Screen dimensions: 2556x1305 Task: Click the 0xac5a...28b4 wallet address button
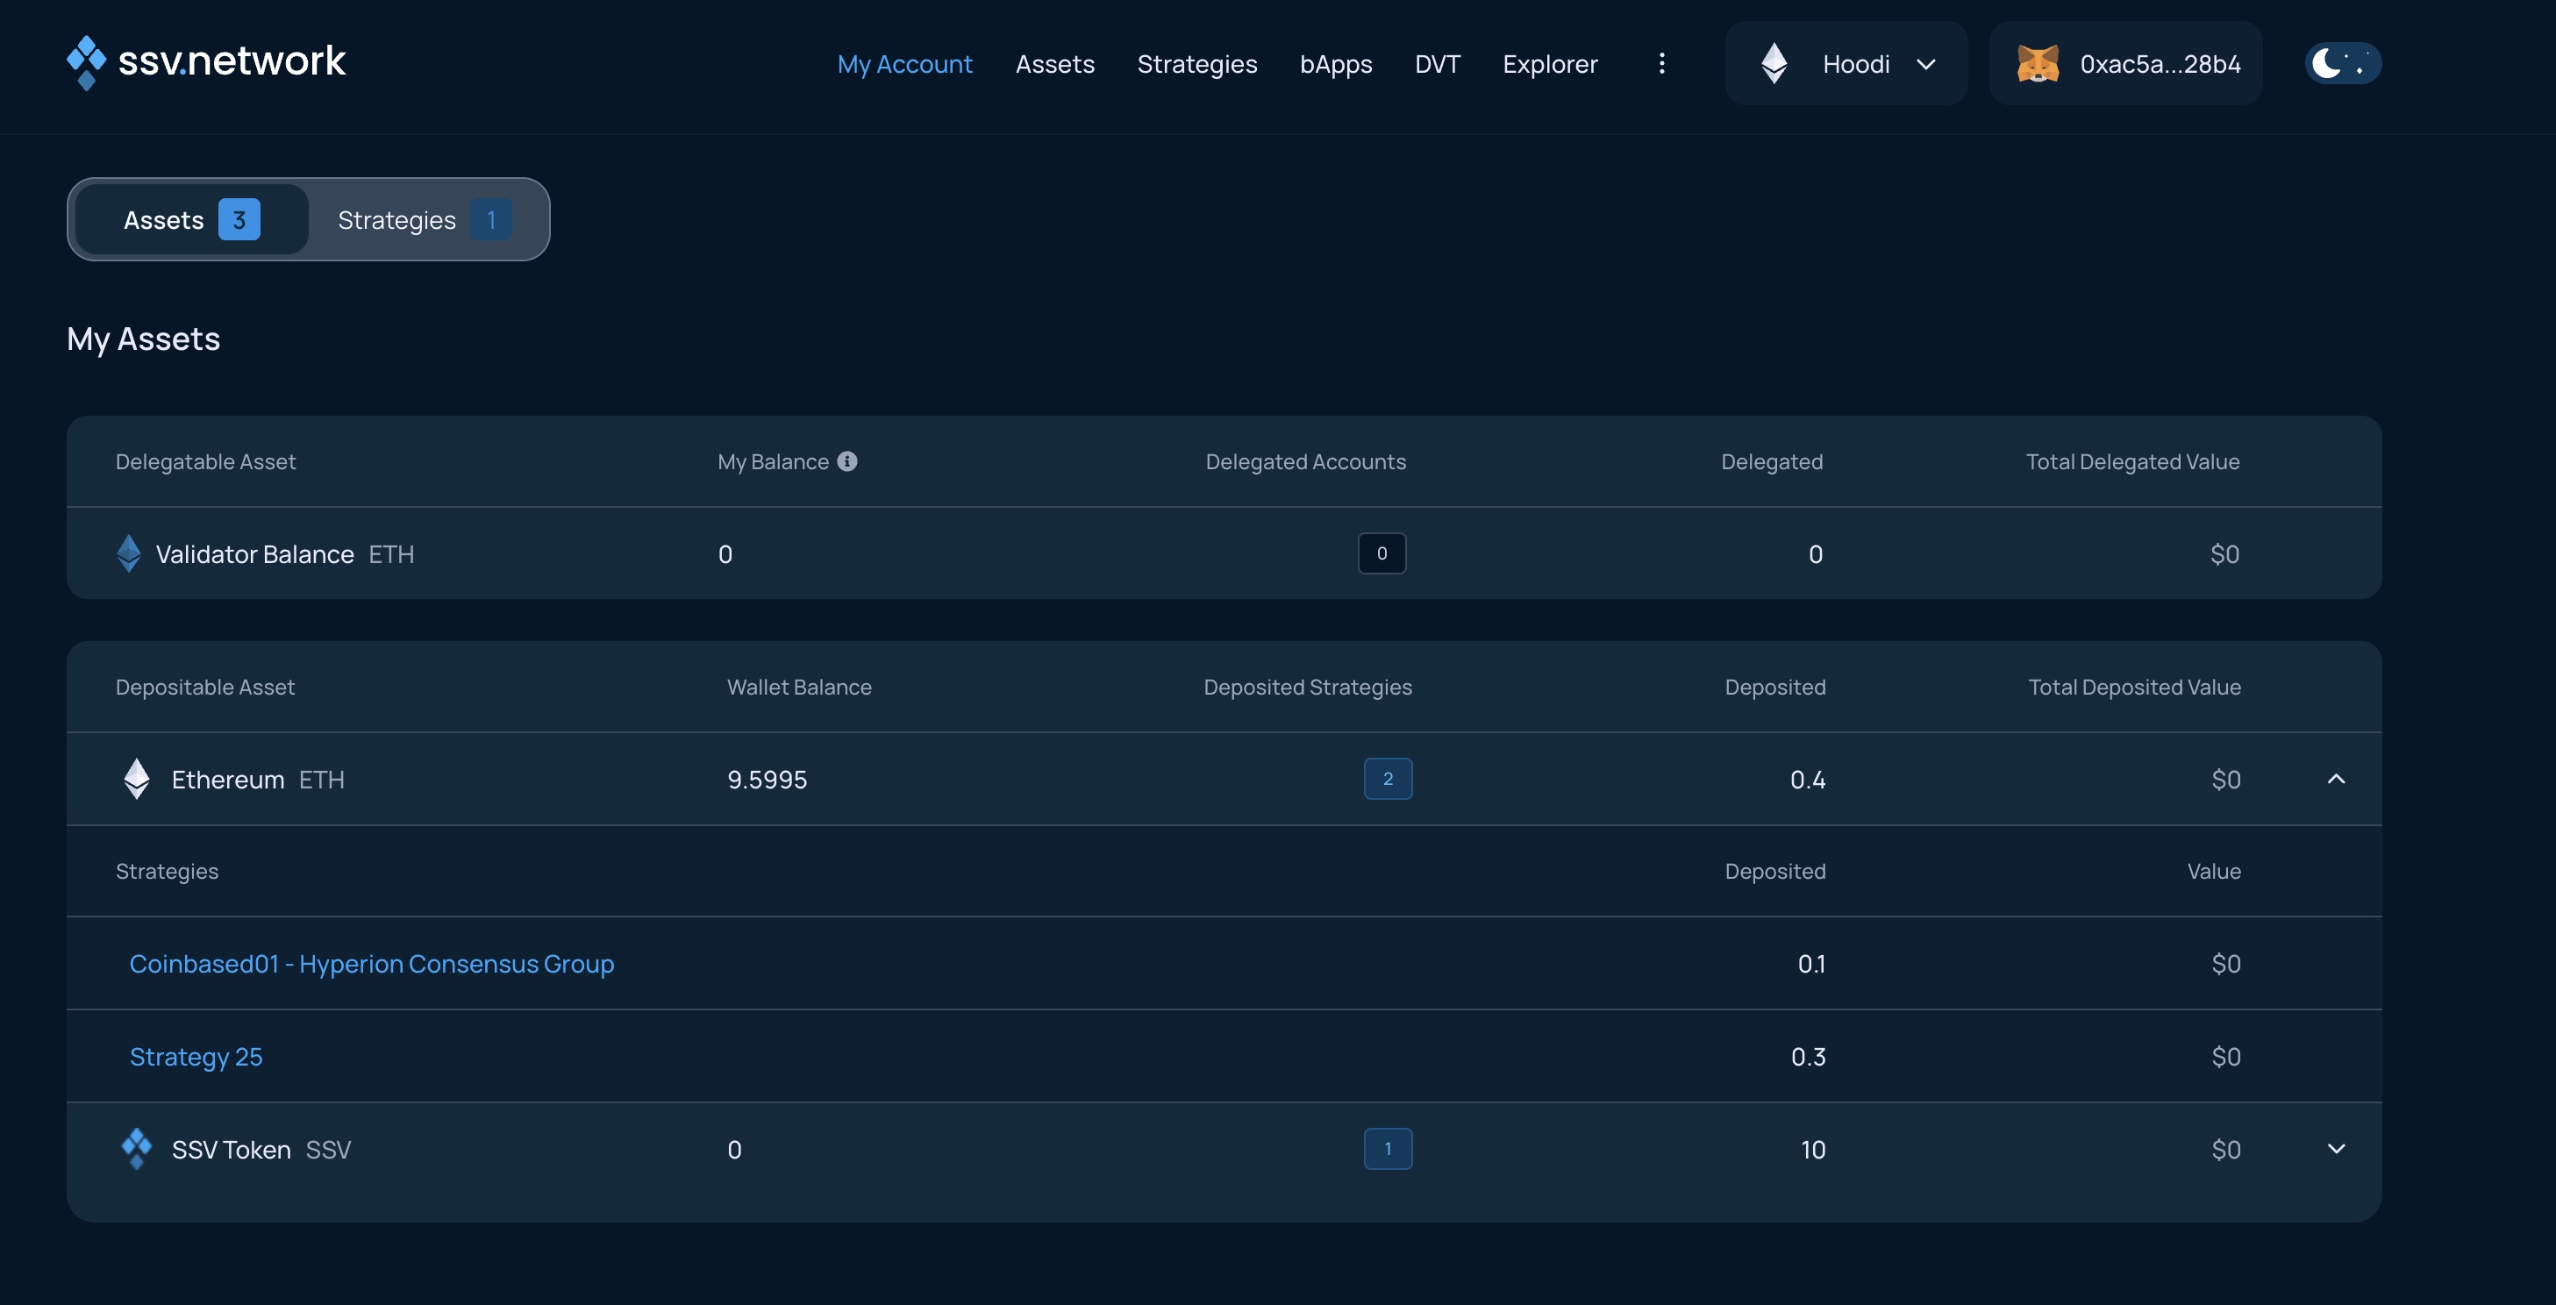pyautogui.click(x=2126, y=63)
